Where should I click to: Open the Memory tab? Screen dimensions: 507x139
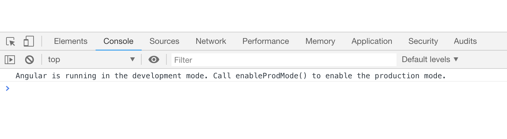[320, 41]
